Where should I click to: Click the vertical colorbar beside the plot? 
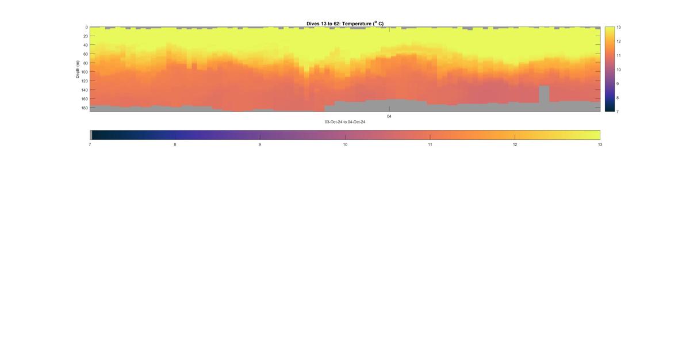pos(609,69)
